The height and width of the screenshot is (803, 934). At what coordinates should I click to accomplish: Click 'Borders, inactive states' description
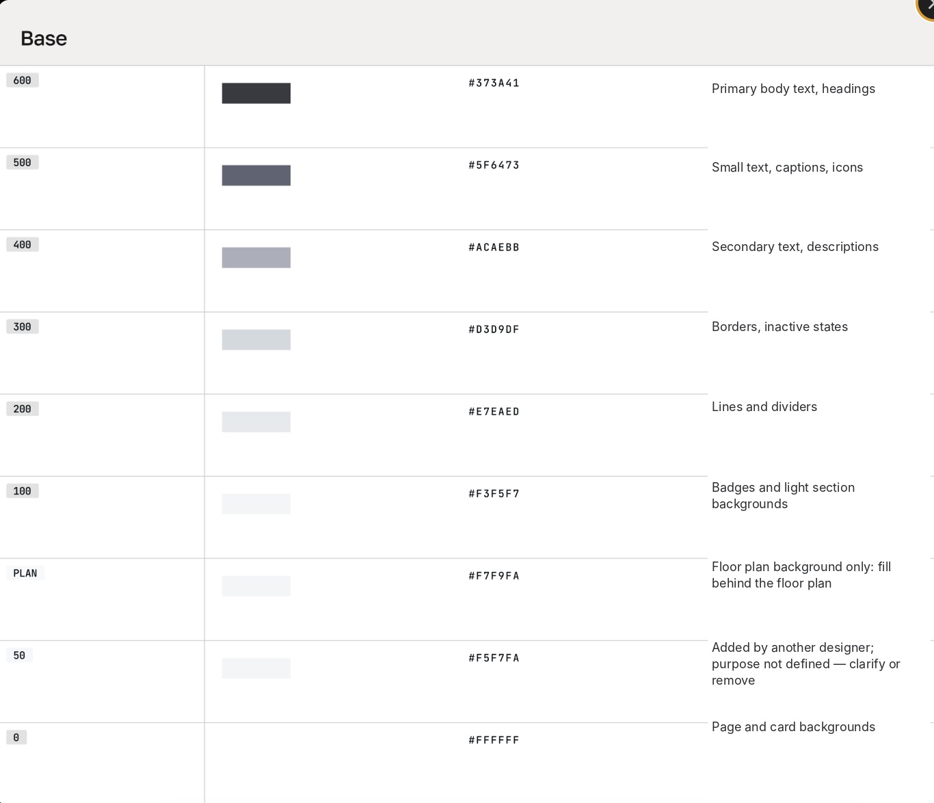tap(779, 327)
